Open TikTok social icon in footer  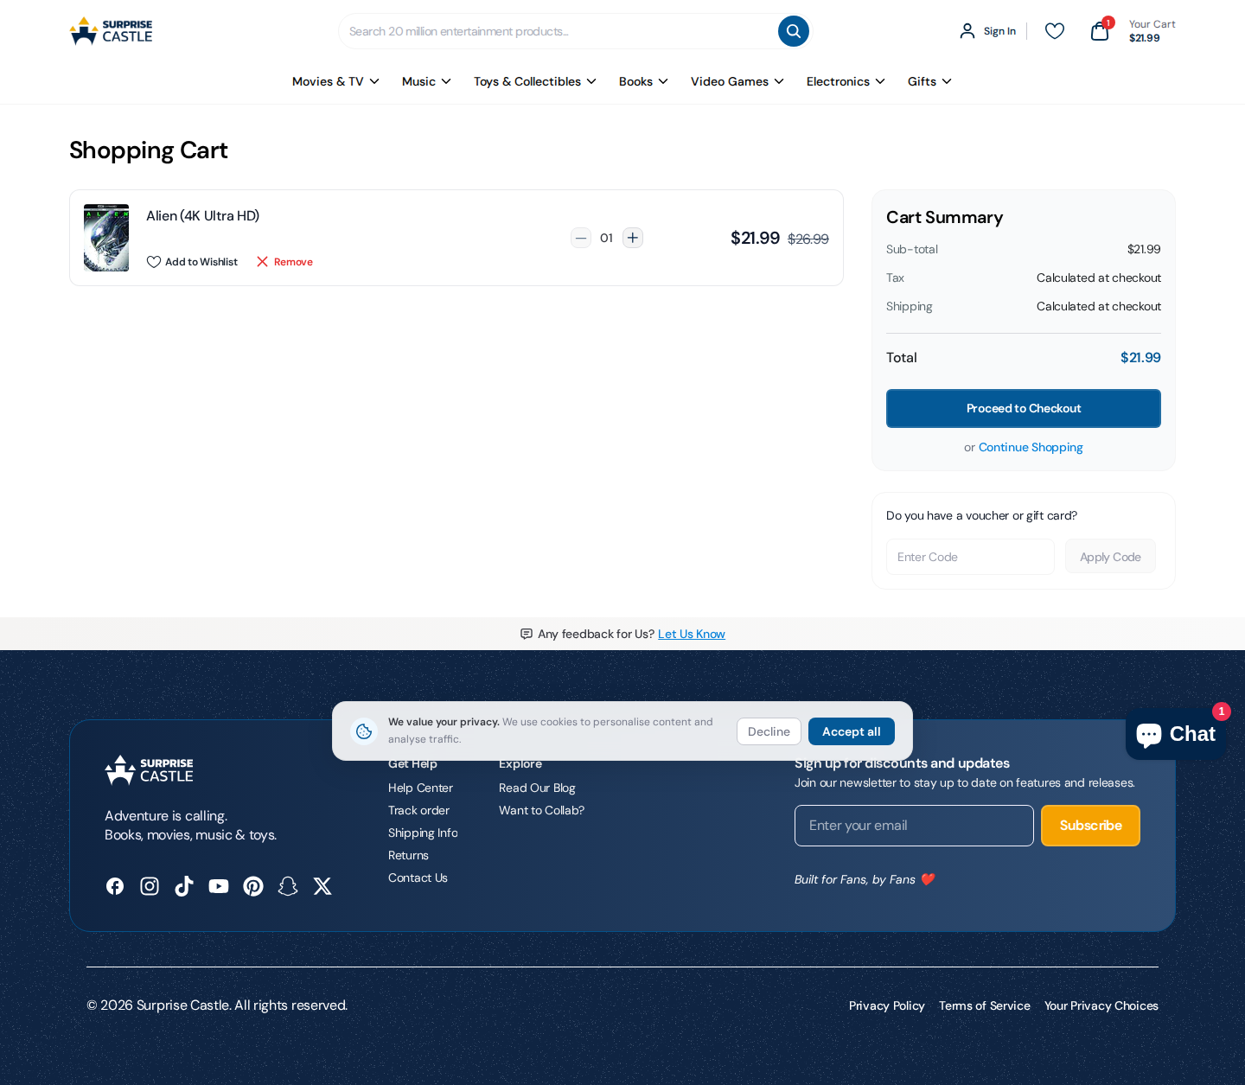[184, 886]
